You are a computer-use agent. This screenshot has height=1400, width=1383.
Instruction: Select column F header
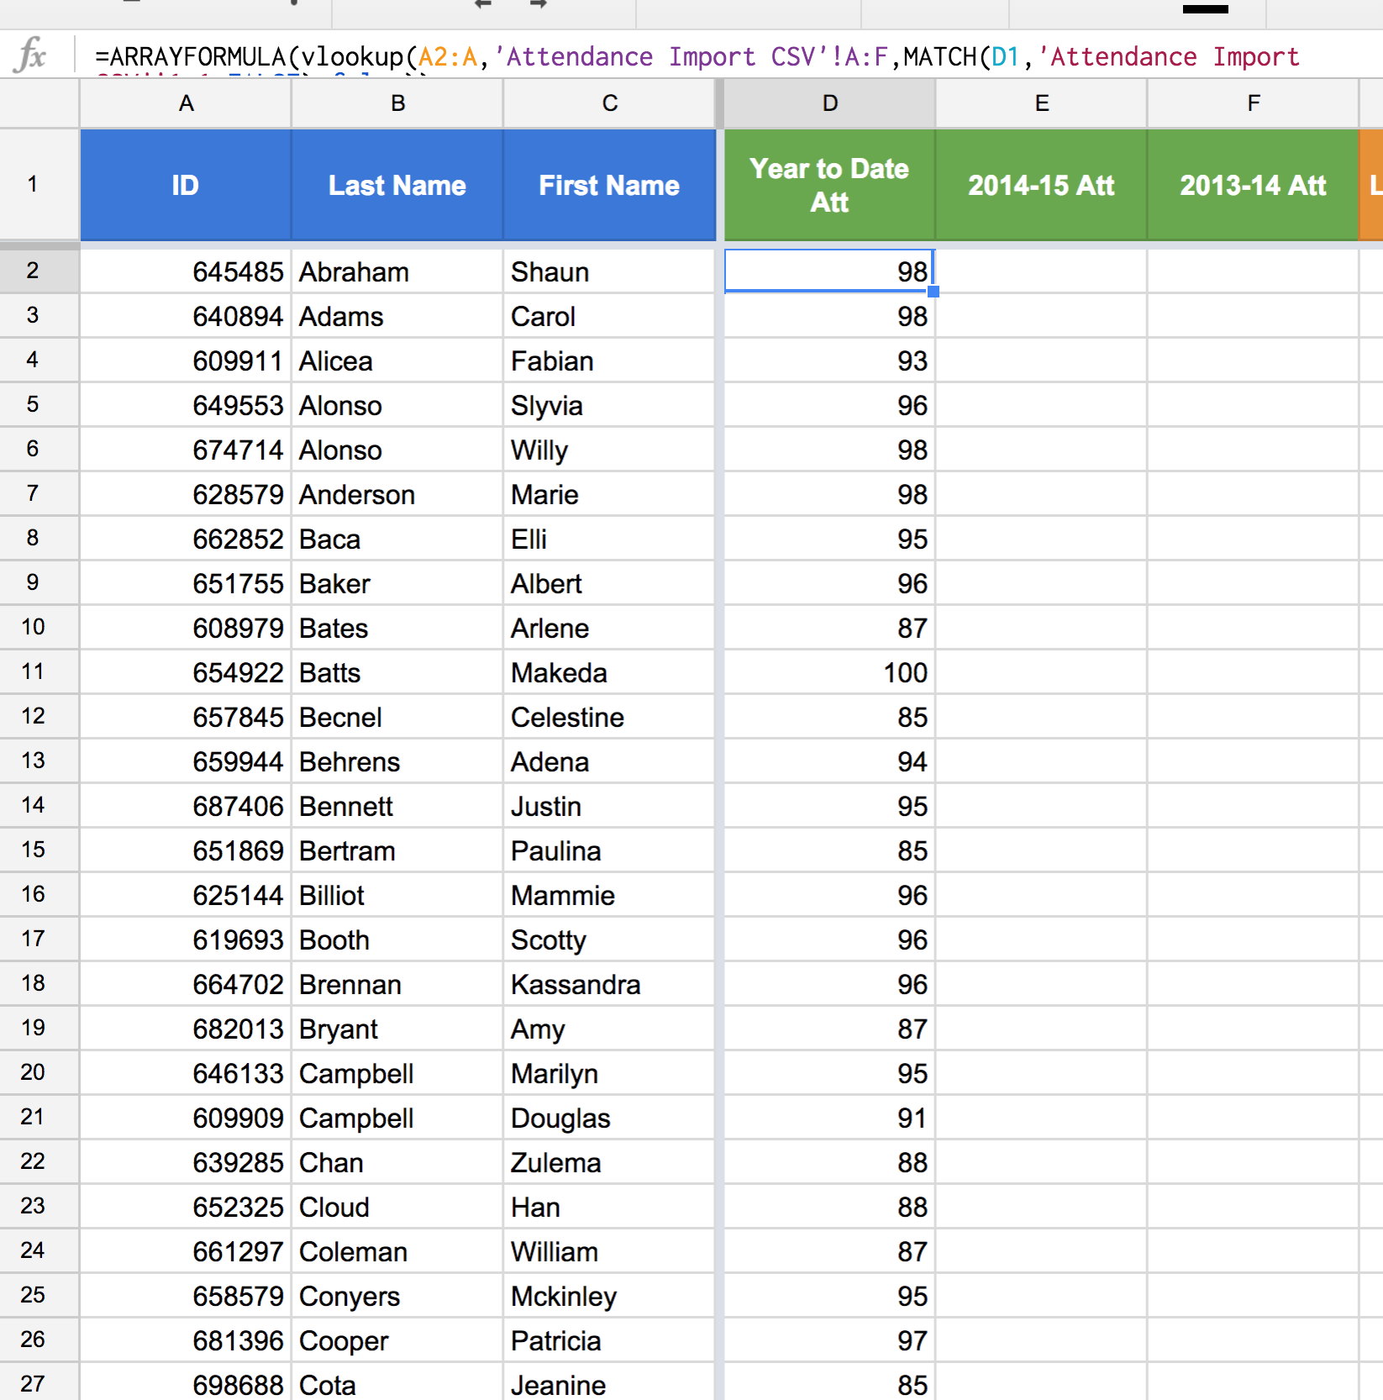click(1253, 103)
